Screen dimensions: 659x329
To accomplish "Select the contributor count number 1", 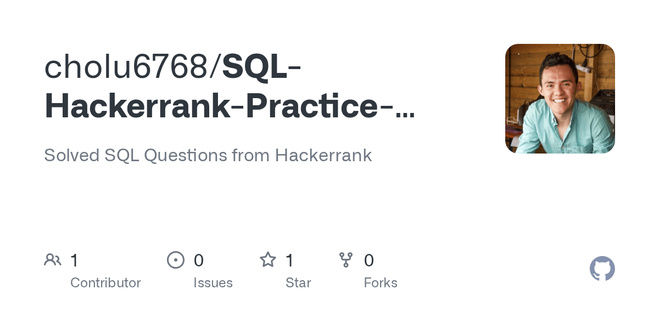I will [x=75, y=260].
